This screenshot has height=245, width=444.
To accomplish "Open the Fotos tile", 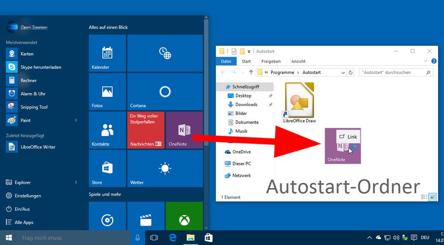I will click(x=107, y=91).
